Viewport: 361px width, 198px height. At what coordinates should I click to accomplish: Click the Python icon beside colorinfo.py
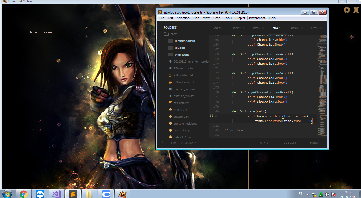pyautogui.click(x=170, y=117)
